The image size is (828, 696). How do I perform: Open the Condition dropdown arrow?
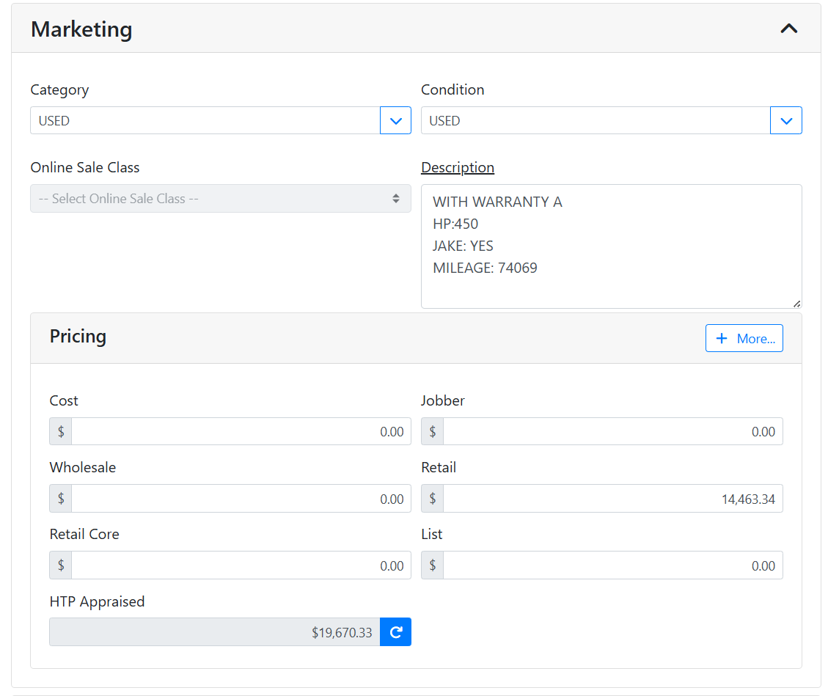786,121
